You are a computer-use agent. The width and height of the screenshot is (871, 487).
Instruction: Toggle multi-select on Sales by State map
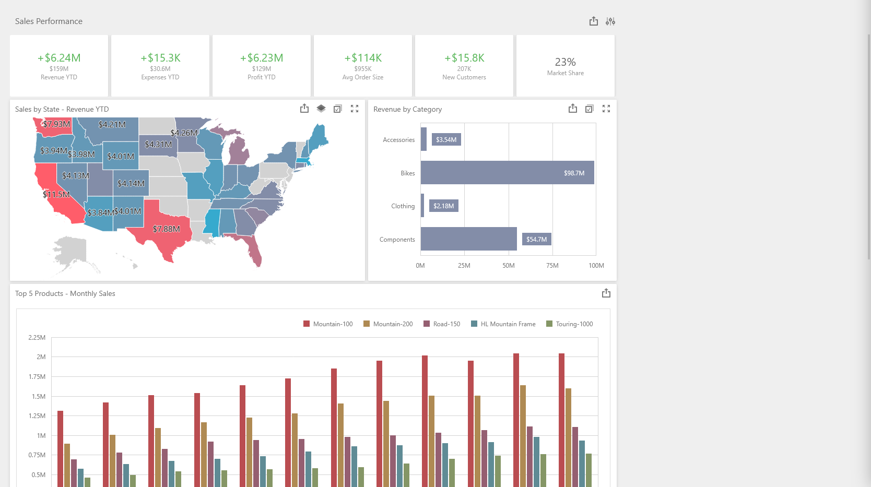(x=338, y=109)
